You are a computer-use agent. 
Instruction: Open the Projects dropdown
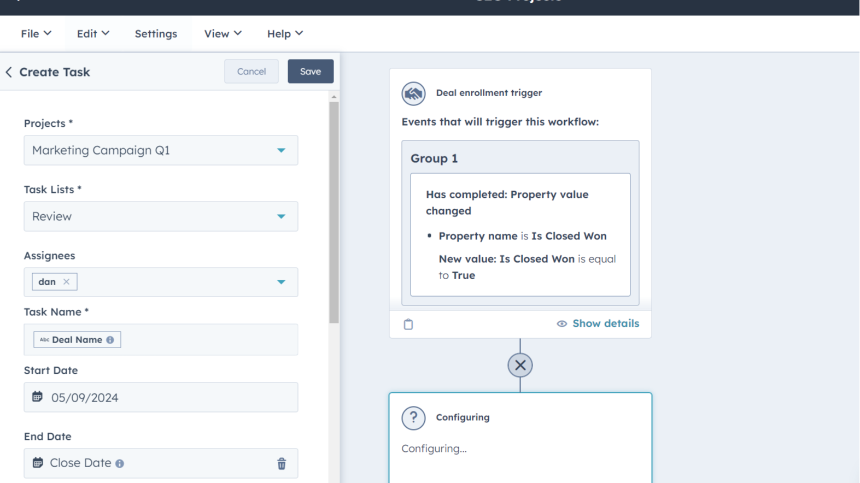(x=161, y=150)
